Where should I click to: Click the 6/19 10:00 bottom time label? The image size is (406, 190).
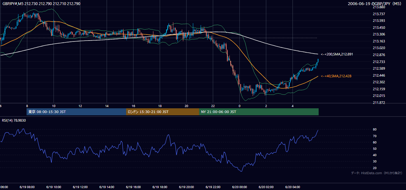click(x=53, y=187)
